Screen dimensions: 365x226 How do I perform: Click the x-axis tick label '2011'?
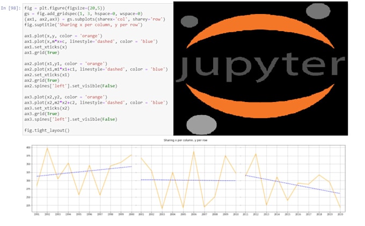click(x=245, y=214)
